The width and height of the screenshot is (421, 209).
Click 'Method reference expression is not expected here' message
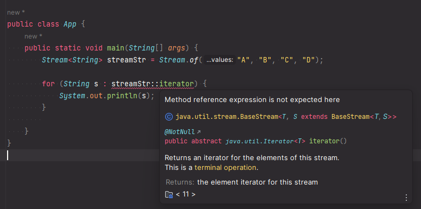(x=252, y=100)
